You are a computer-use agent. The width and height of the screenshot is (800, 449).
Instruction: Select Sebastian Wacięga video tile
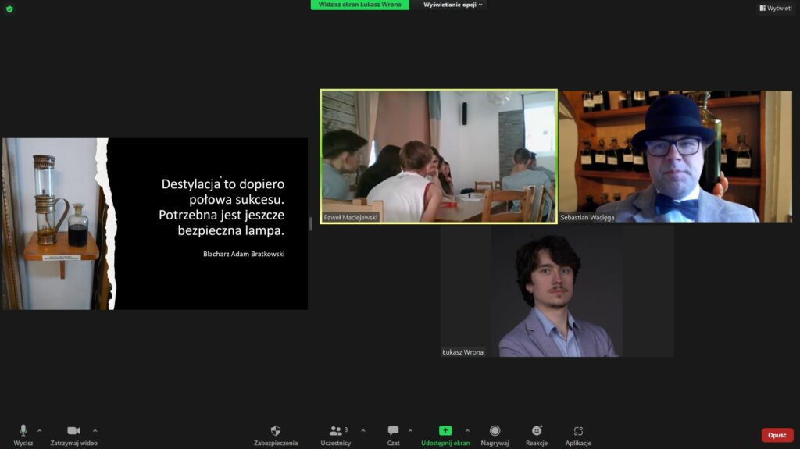(x=675, y=155)
